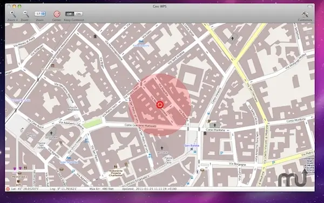This screenshot has width=324, height=203.
Task: Click the blue parking P icon near Via Borgogna
Action: (221, 153)
